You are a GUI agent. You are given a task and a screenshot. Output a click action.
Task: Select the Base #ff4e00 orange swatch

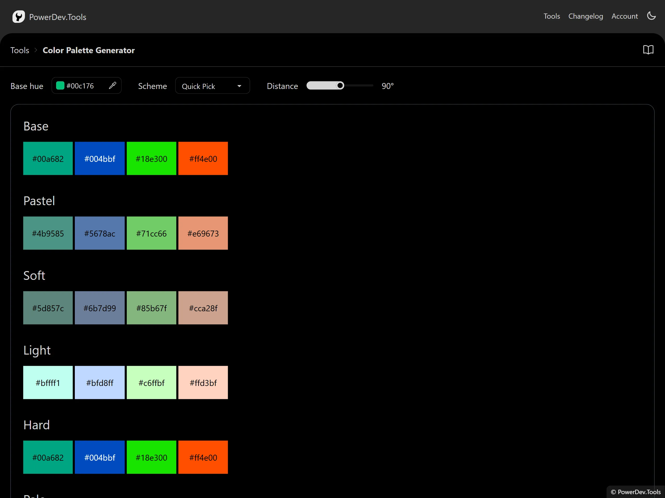pyautogui.click(x=203, y=158)
